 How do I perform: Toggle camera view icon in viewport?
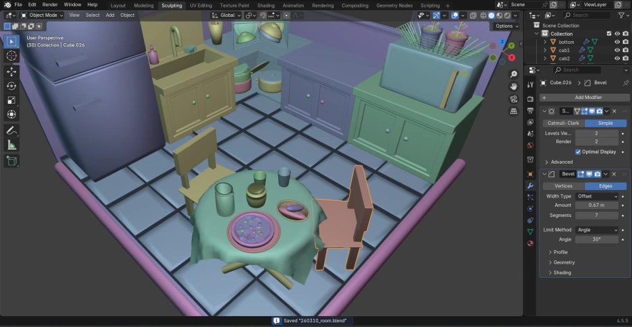point(513,98)
